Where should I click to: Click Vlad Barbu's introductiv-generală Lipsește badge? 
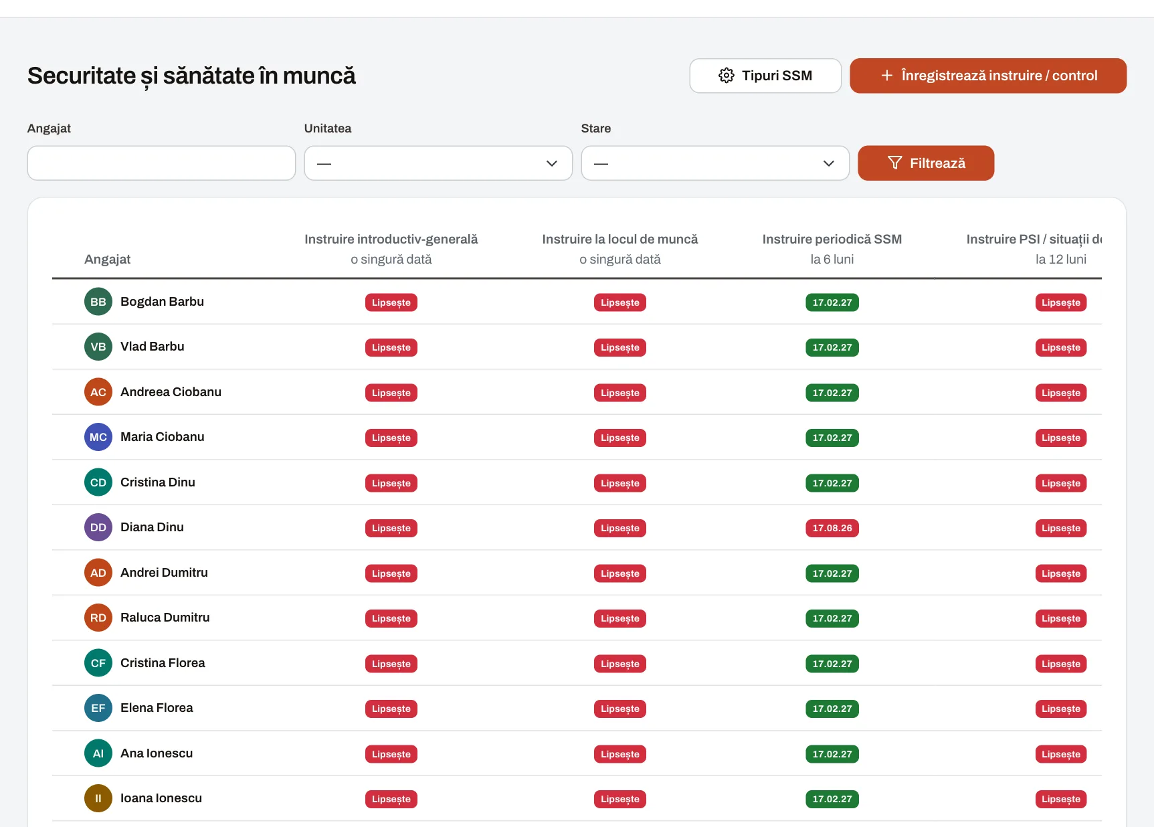click(x=391, y=347)
